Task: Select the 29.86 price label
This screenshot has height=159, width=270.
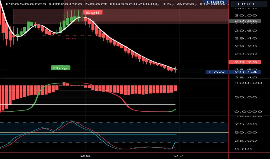Action: click(245, 21)
